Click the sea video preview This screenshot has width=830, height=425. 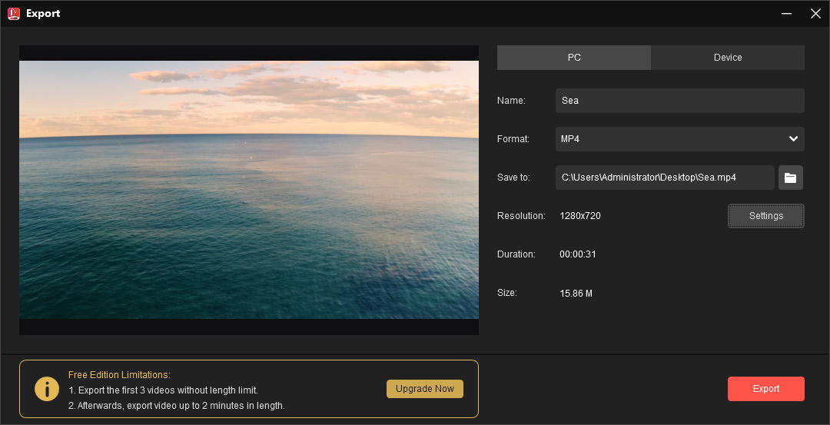[x=249, y=190]
